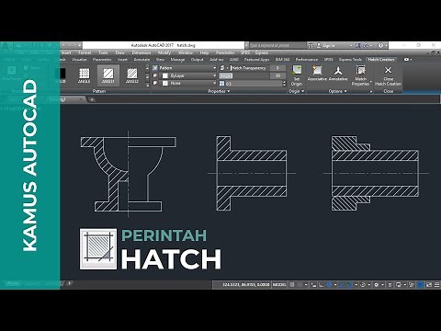Screen dimensions: 441x331
Task: Click the hatch pattern scale field 0.5
Action: point(254,83)
